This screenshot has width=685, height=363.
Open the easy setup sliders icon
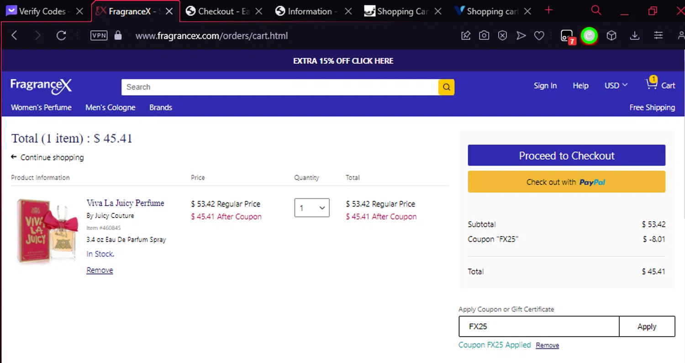tap(658, 36)
